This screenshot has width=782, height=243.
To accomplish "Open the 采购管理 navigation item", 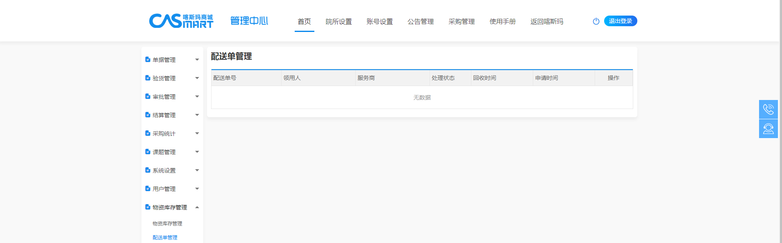I will pyautogui.click(x=461, y=22).
